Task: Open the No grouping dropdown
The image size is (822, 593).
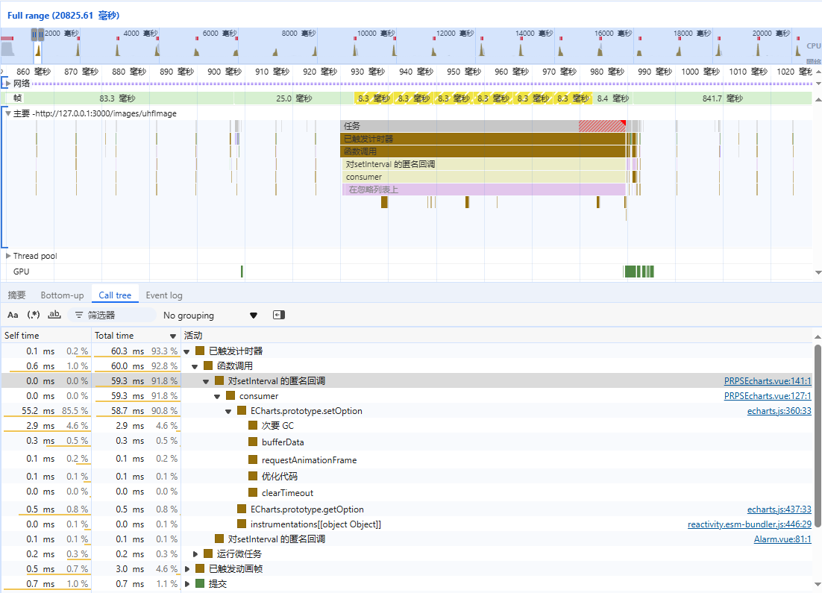Action: click(x=210, y=315)
